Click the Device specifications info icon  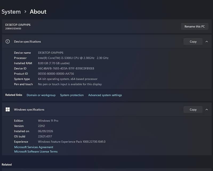click(x=8, y=41)
